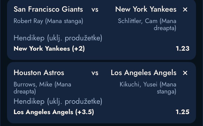Screen dimensions: 203x126
Task: Click the 1.23 odds value
Action: tap(182, 49)
